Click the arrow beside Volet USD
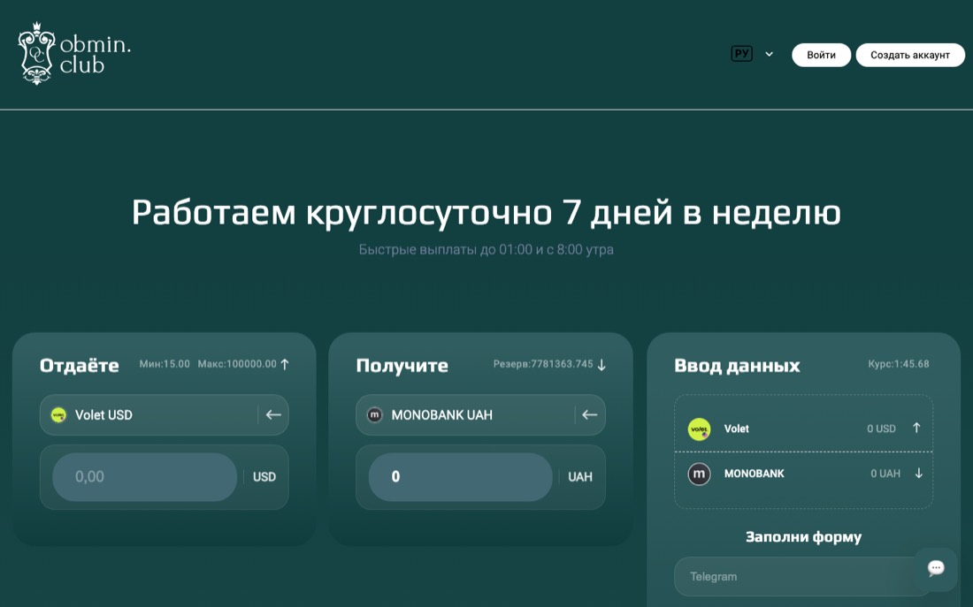Viewport: 973px width, 607px height. pyautogui.click(x=273, y=414)
